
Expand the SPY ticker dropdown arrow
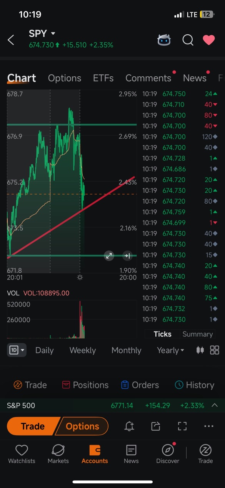(x=53, y=34)
